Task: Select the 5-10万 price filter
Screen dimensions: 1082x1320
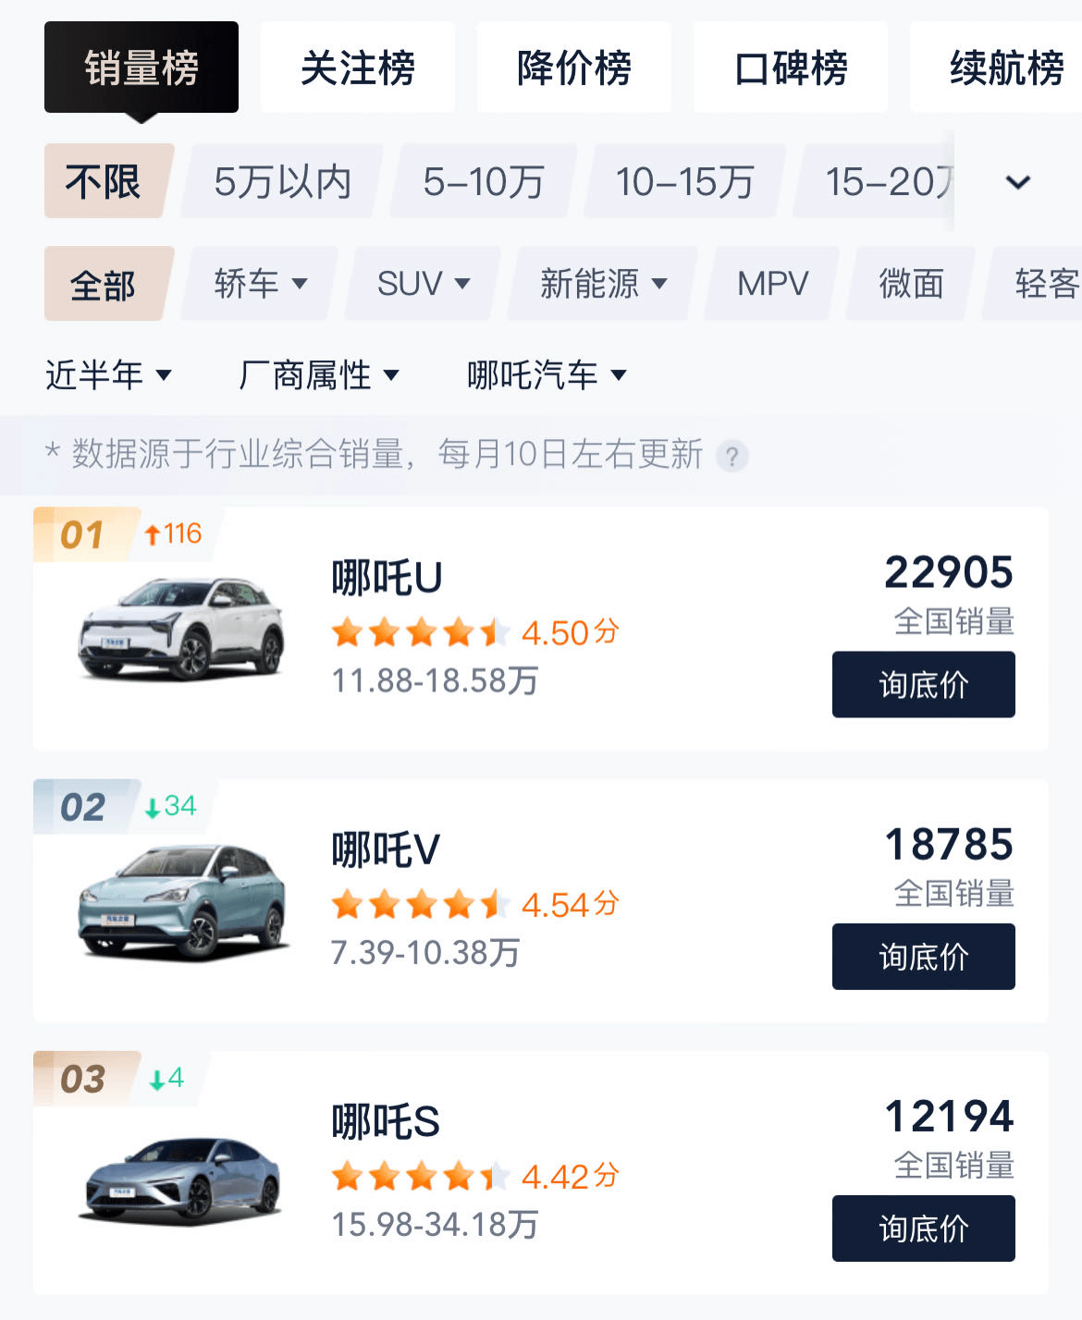Action: coord(484,182)
